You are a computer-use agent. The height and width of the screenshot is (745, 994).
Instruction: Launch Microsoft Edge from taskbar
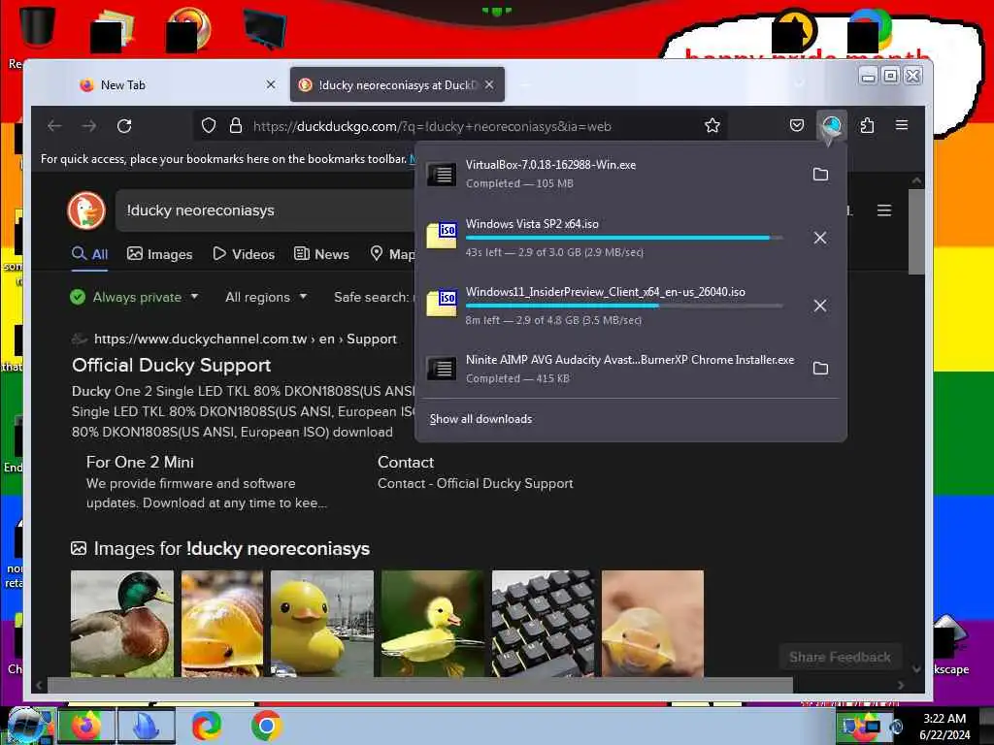tap(206, 726)
